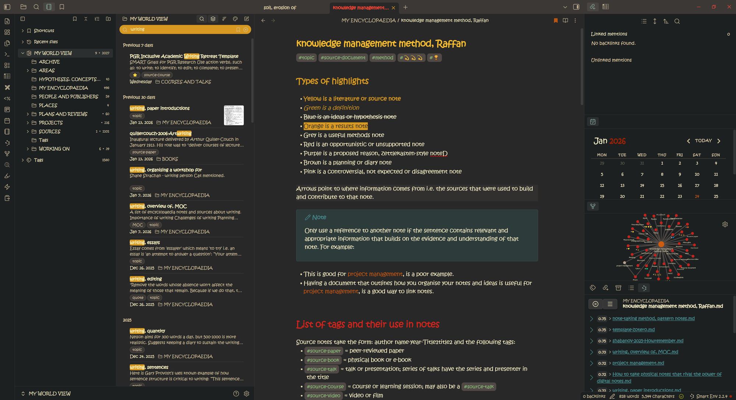Image resolution: width=736 pixels, height=400 pixels.
Task: Open new tab with plus
Action: coord(405,7)
